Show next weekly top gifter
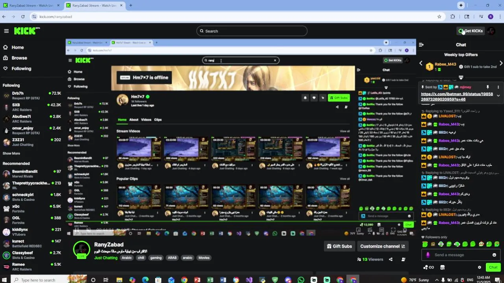Image resolution: width=504 pixels, height=283 pixels. pyautogui.click(x=501, y=63)
